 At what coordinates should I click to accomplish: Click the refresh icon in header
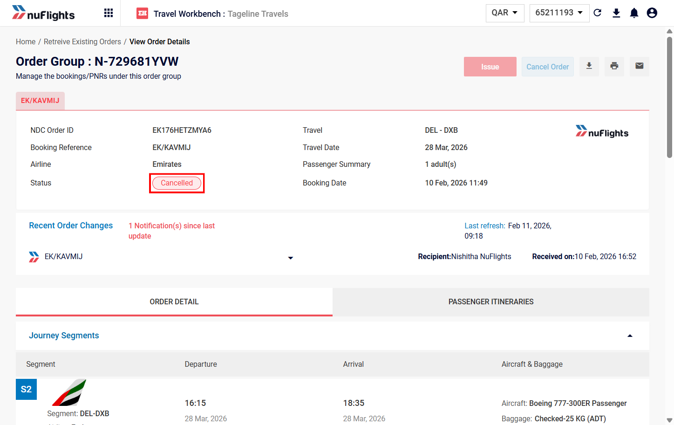pos(598,13)
